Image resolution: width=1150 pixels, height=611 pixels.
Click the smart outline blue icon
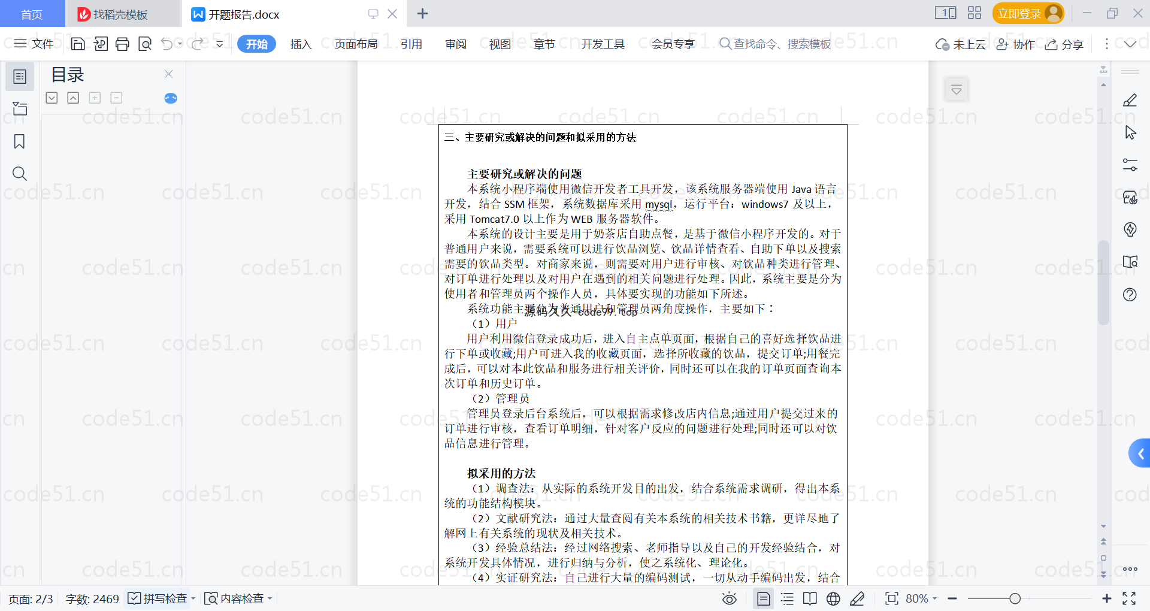pos(171,98)
